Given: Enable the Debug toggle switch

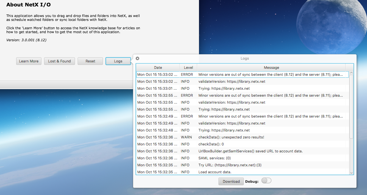Looking at the screenshot, I should pos(266,181).
